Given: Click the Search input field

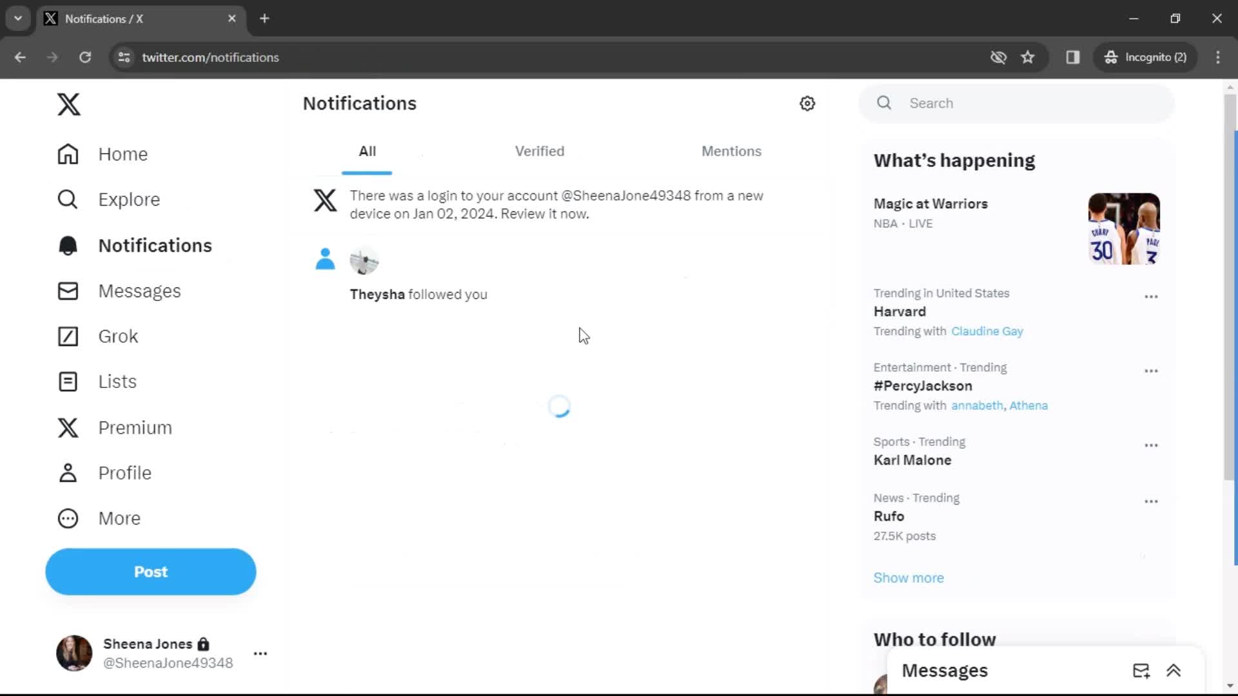Looking at the screenshot, I should point(1019,102).
